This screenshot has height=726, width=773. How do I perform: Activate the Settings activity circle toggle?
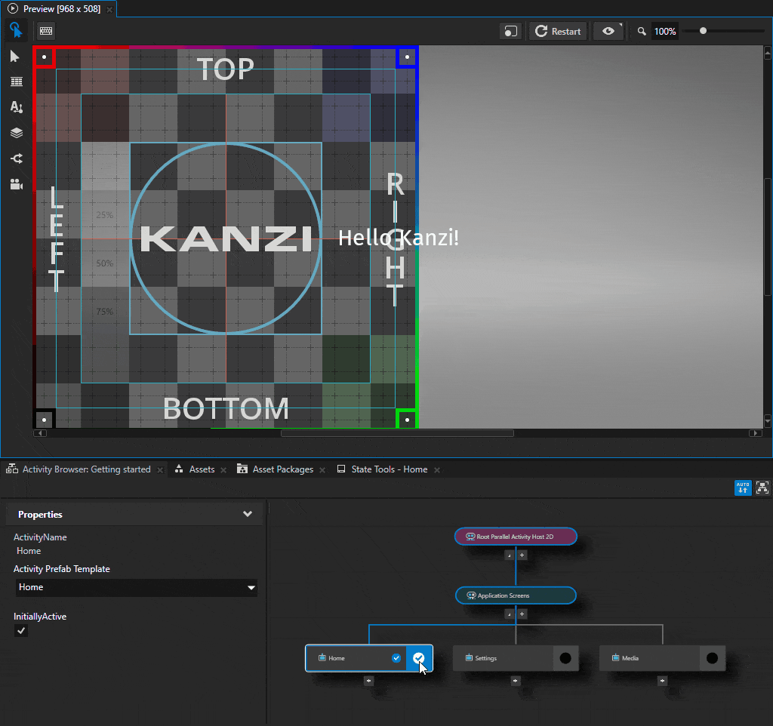point(565,658)
